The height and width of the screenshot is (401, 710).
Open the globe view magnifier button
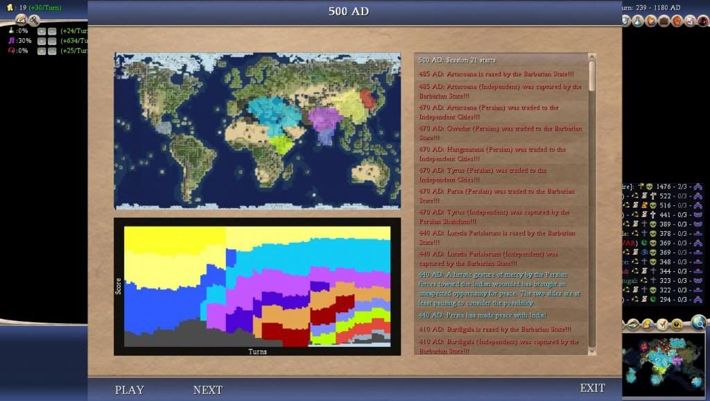[x=700, y=322]
